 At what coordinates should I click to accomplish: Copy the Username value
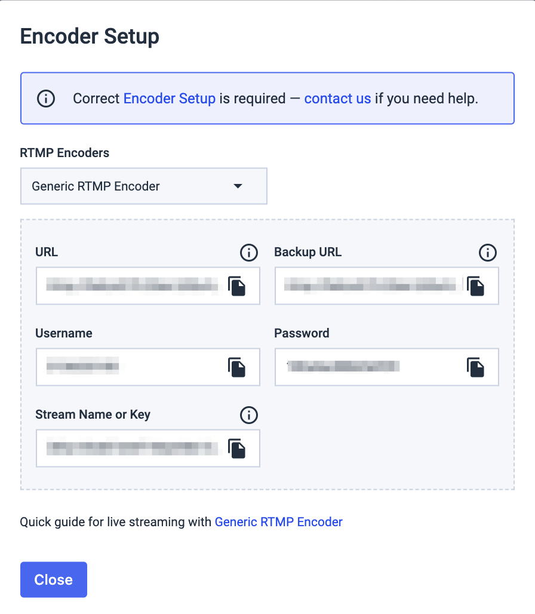[237, 367]
